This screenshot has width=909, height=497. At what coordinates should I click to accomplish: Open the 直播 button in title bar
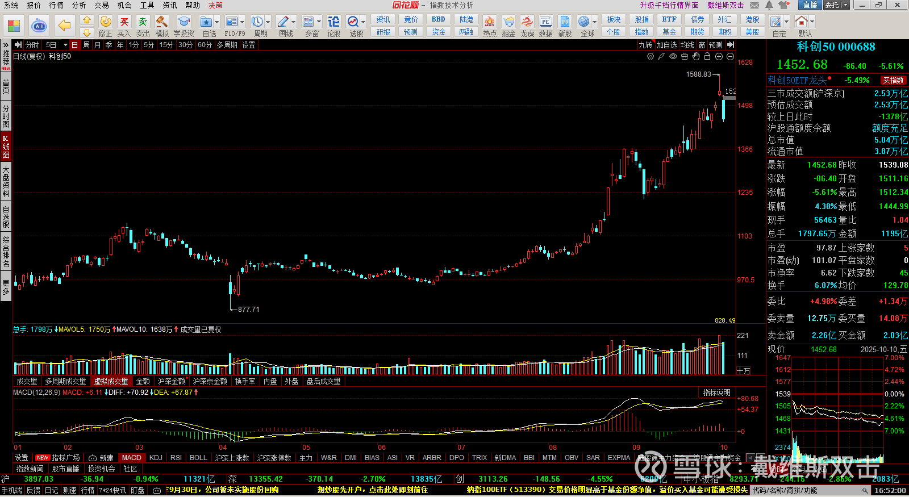[810, 5]
